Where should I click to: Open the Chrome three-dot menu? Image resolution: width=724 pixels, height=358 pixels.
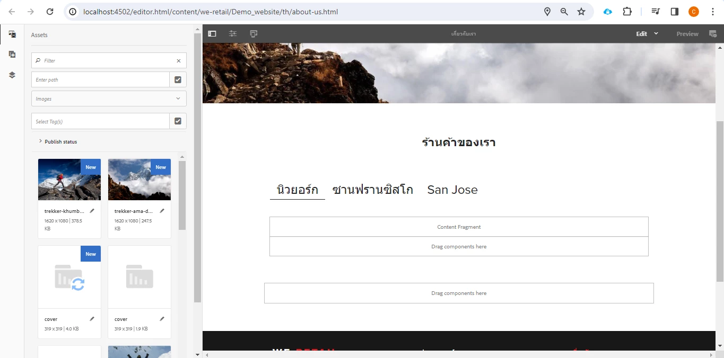coord(712,12)
